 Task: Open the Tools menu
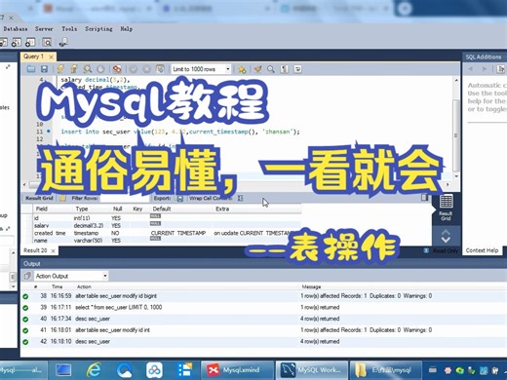coord(69,29)
